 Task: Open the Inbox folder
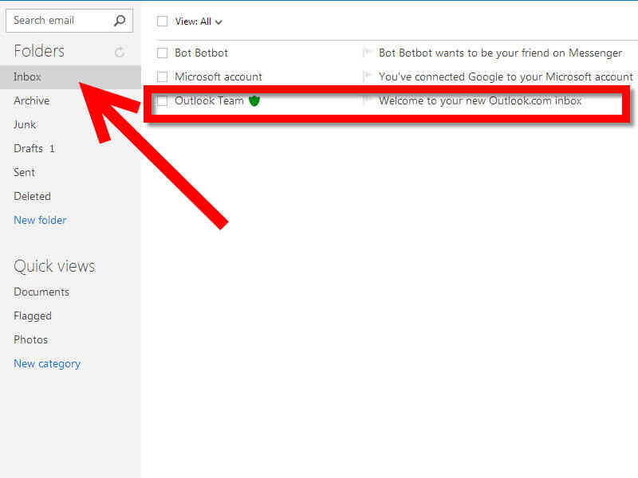click(x=28, y=77)
